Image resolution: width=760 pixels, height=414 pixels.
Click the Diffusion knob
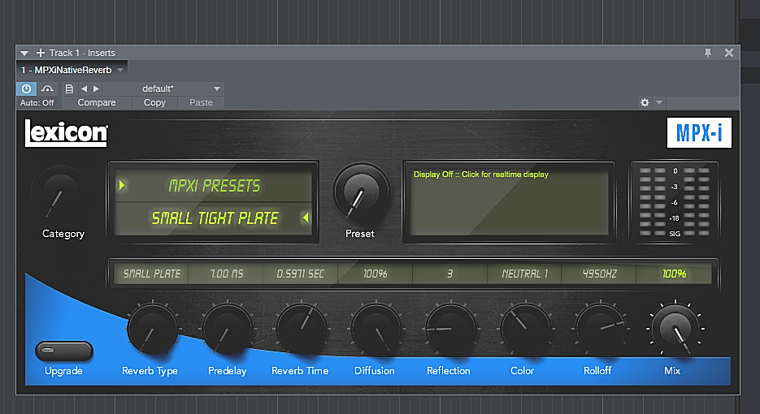tap(376, 329)
